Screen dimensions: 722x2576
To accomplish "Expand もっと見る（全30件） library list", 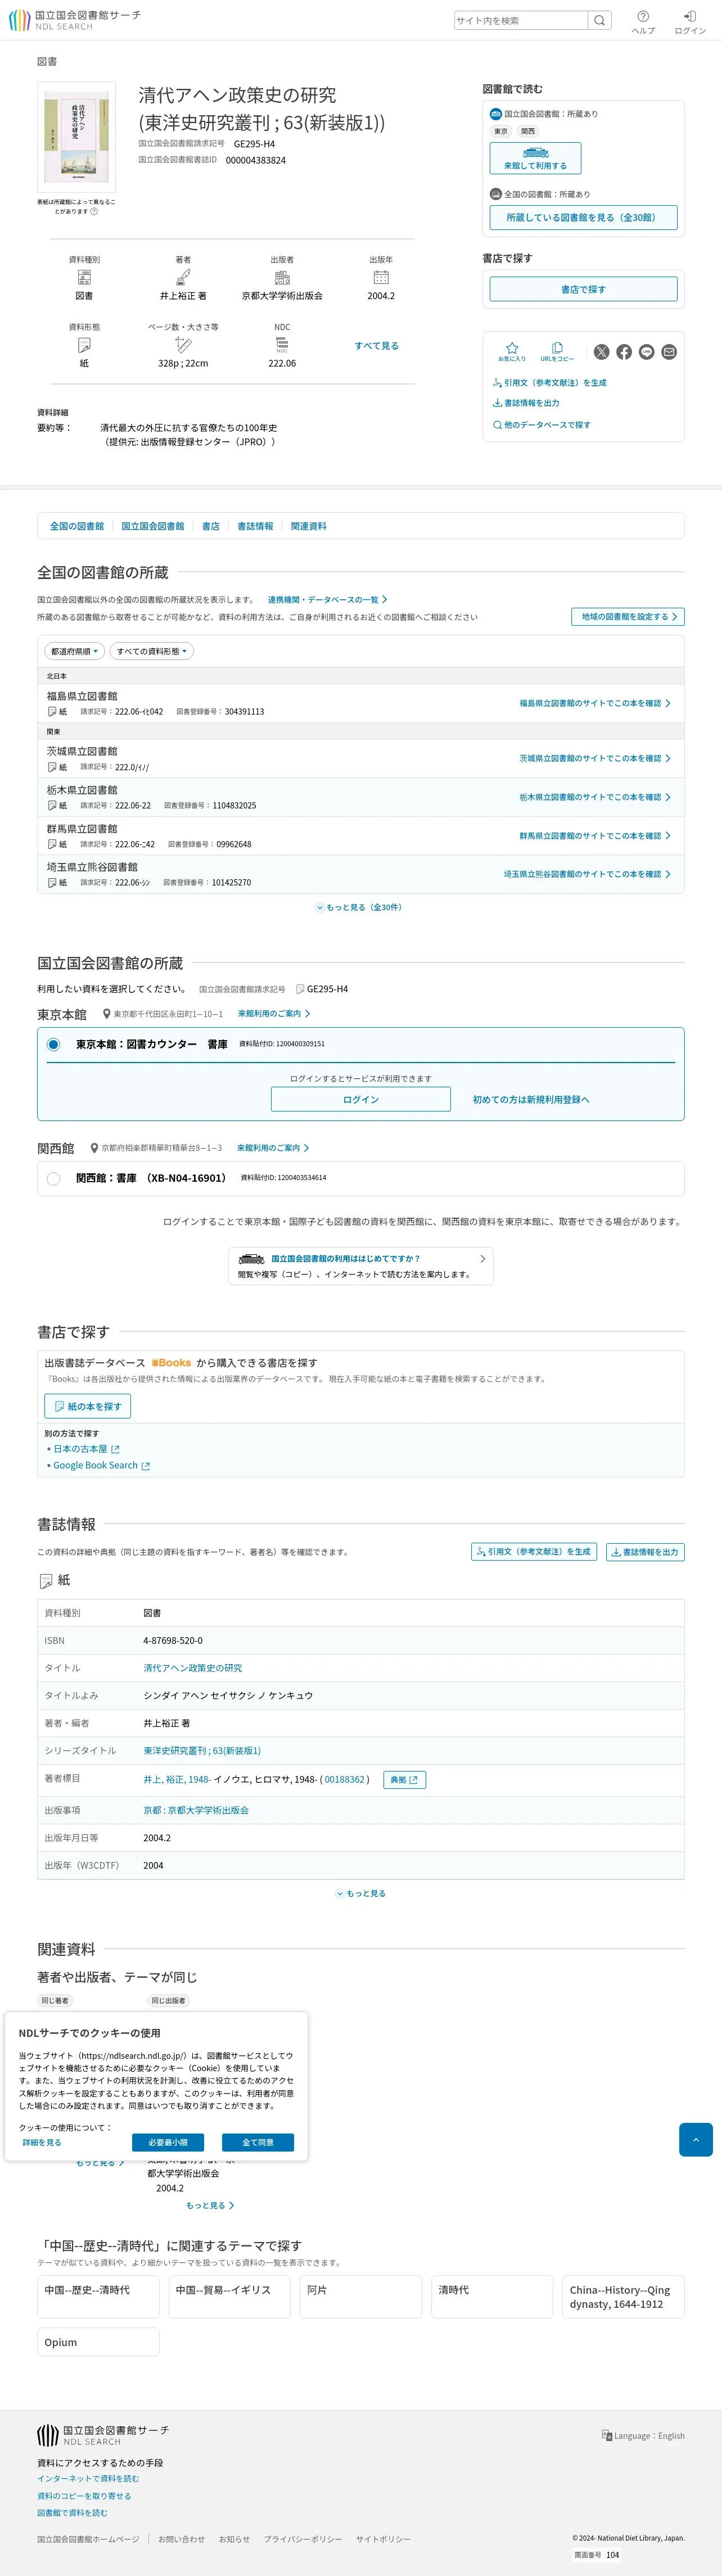I will pos(360,907).
